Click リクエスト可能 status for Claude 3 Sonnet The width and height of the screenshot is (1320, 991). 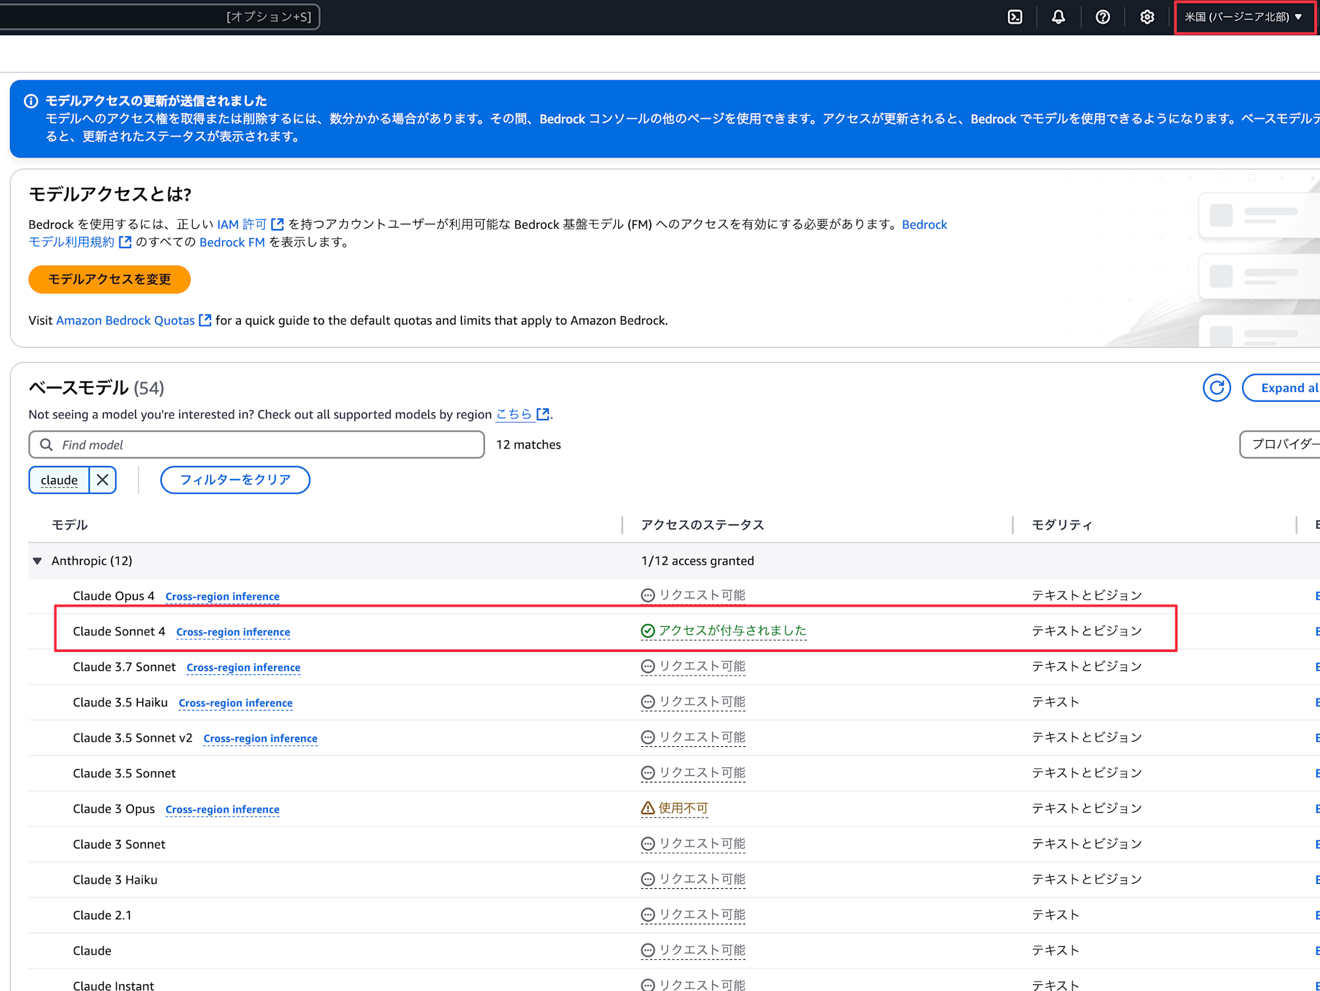693,844
